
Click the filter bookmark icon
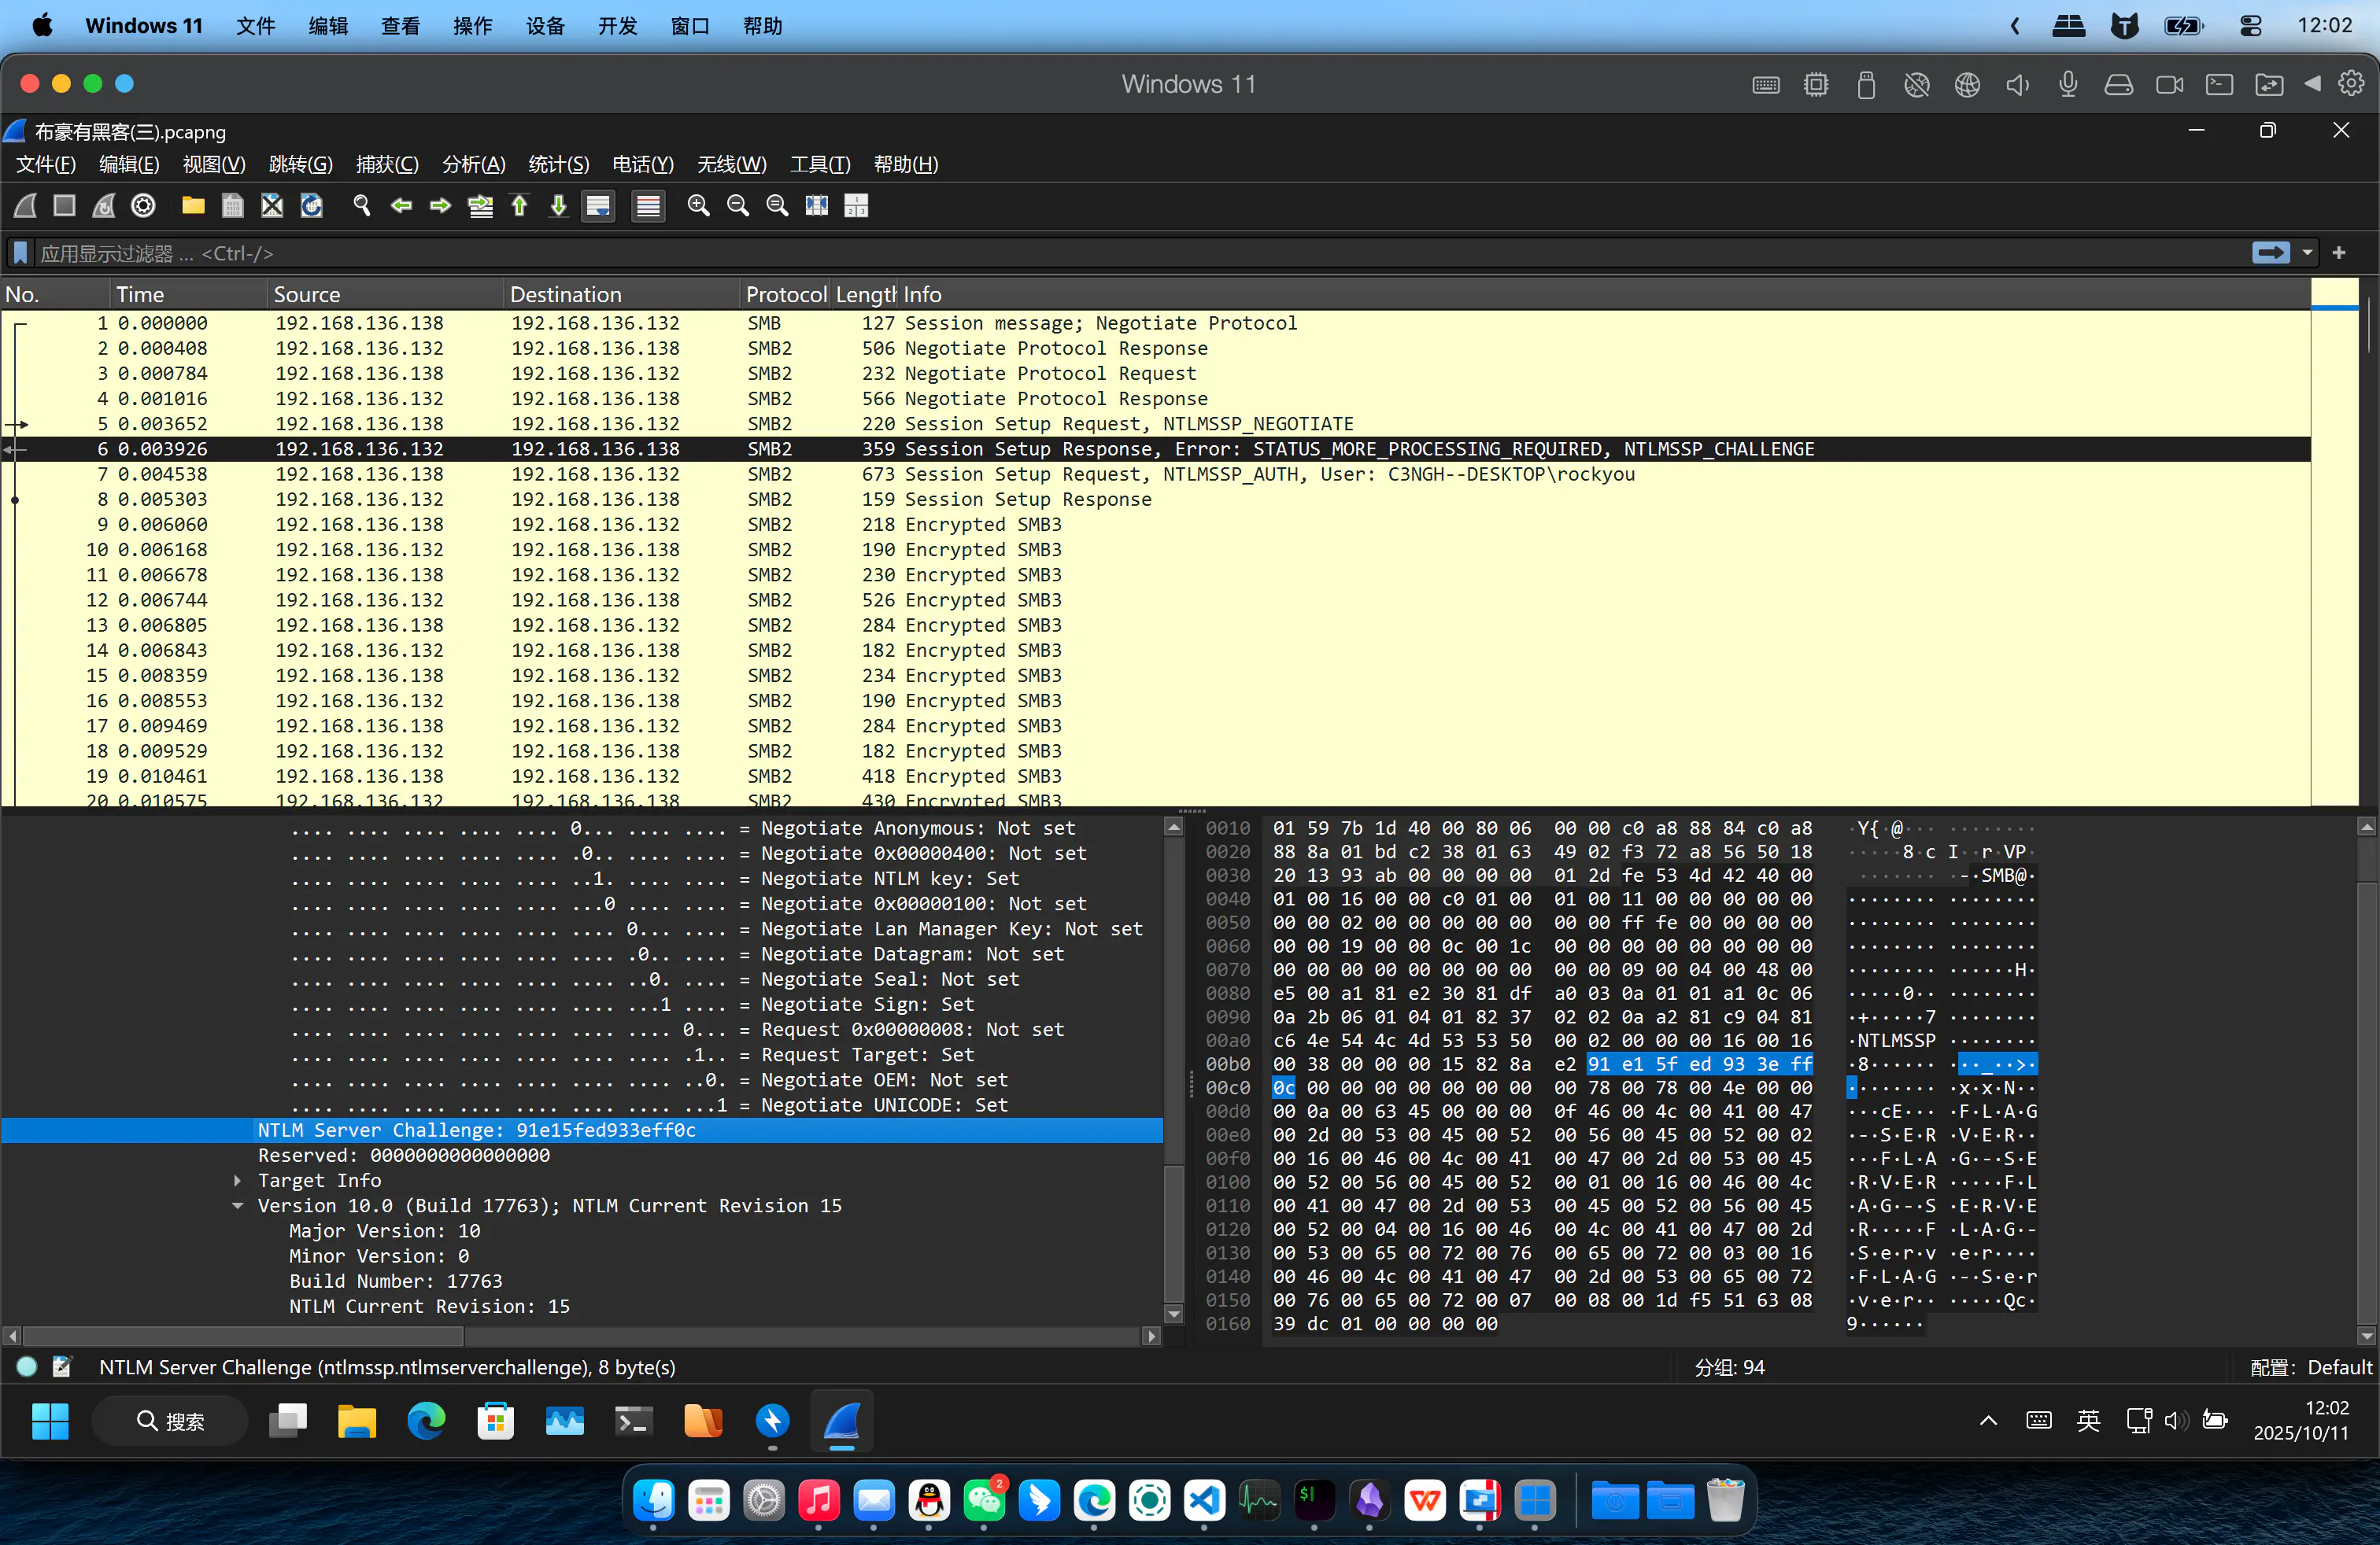(20, 253)
